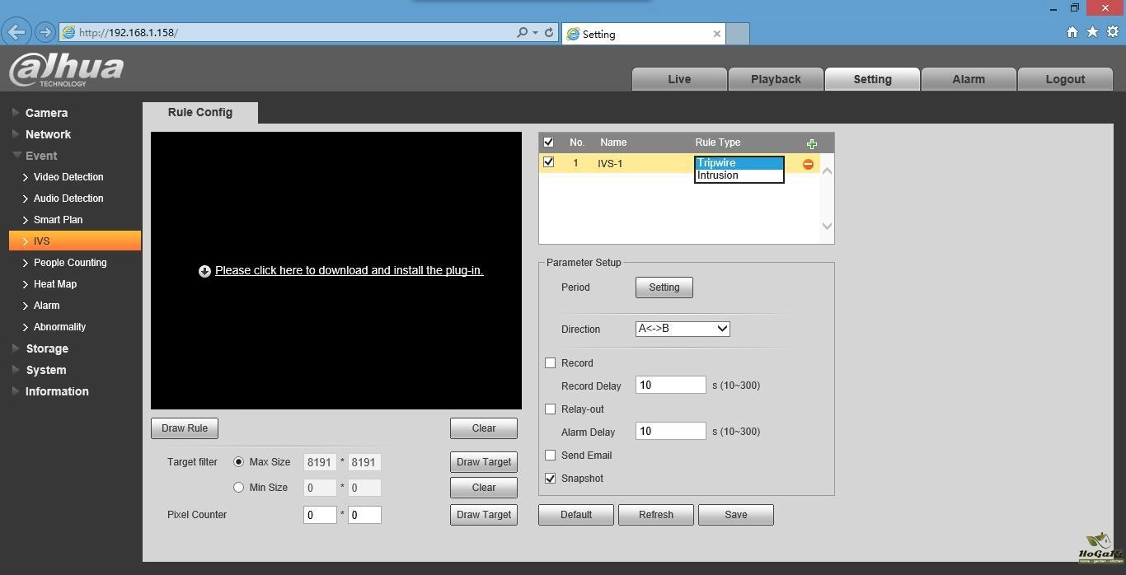Viewport: 1126px width, 575px height.
Task: Open the Direction dropdown
Action: click(x=683, y=329)
